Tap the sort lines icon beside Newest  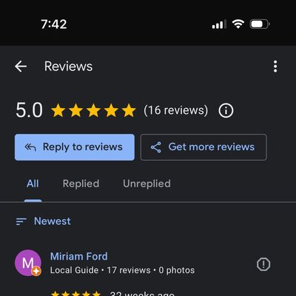tap(21, 221)
